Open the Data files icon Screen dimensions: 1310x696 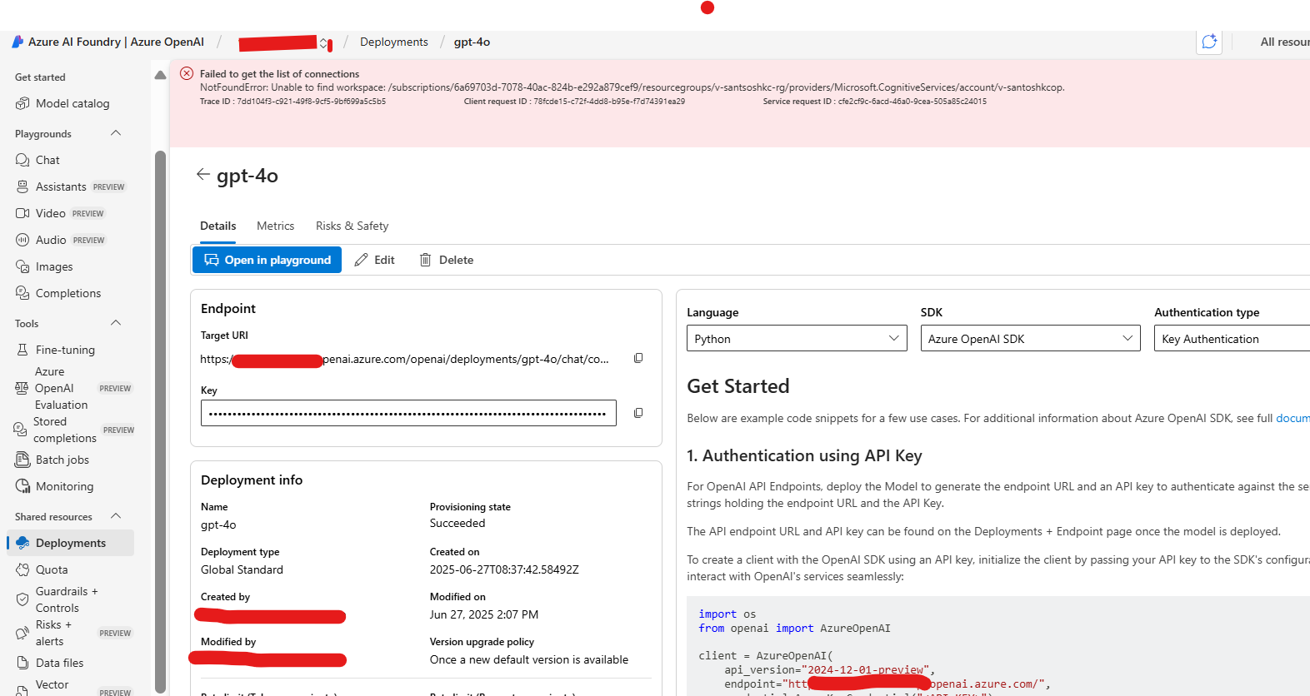(x=22, y=663)
